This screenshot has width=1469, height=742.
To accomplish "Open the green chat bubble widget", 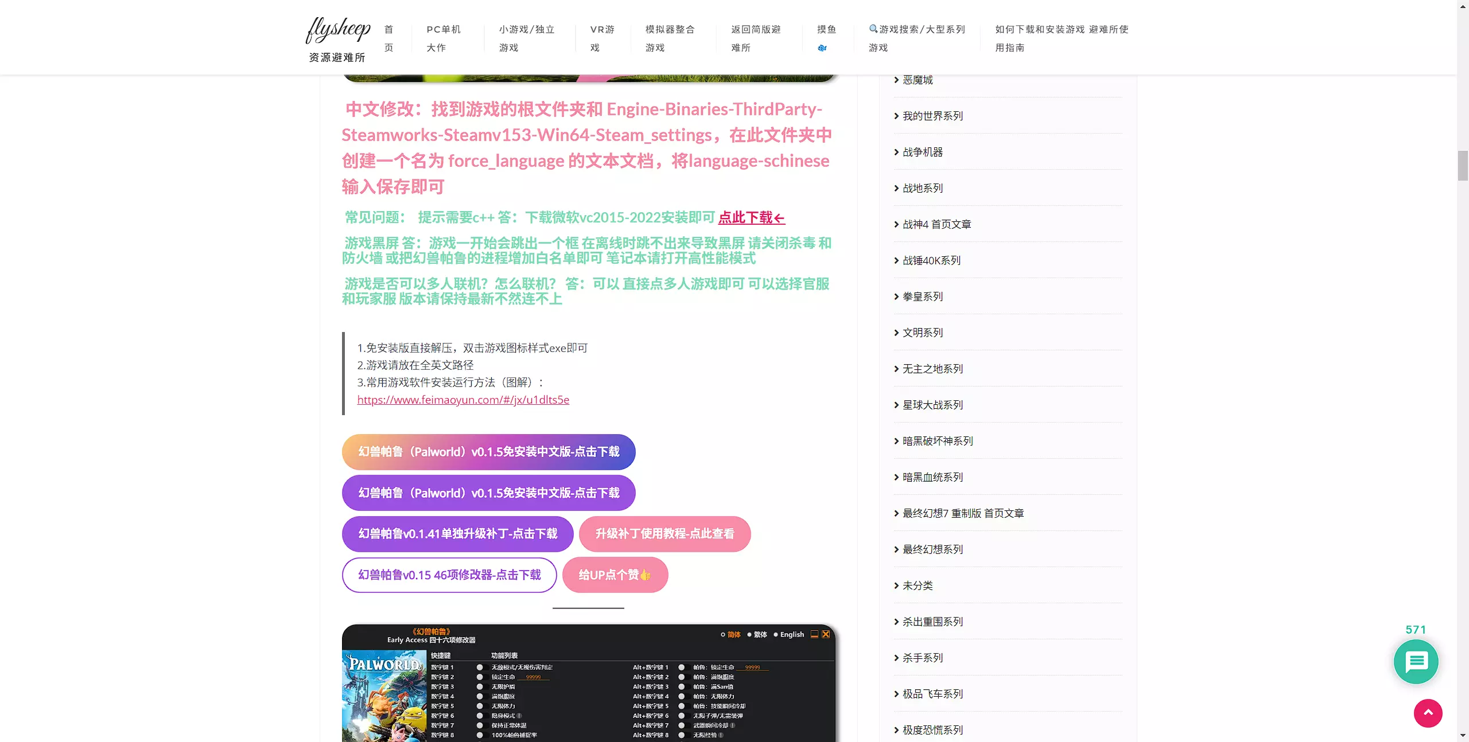I will (1416, 661).
